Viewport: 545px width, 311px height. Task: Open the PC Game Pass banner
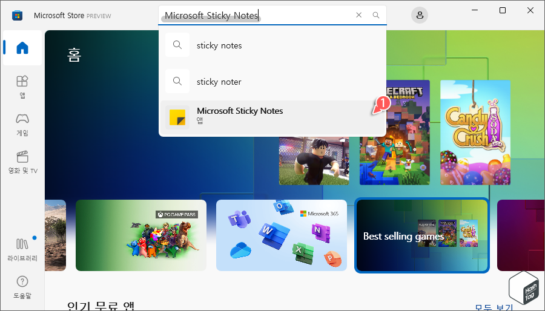pyautogui.click(x=140, y=235)
